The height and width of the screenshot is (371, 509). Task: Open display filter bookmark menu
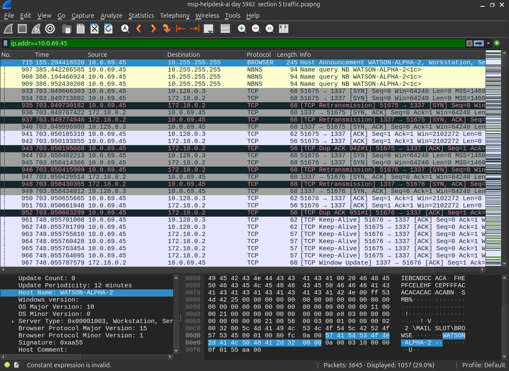tap(5, 43)
